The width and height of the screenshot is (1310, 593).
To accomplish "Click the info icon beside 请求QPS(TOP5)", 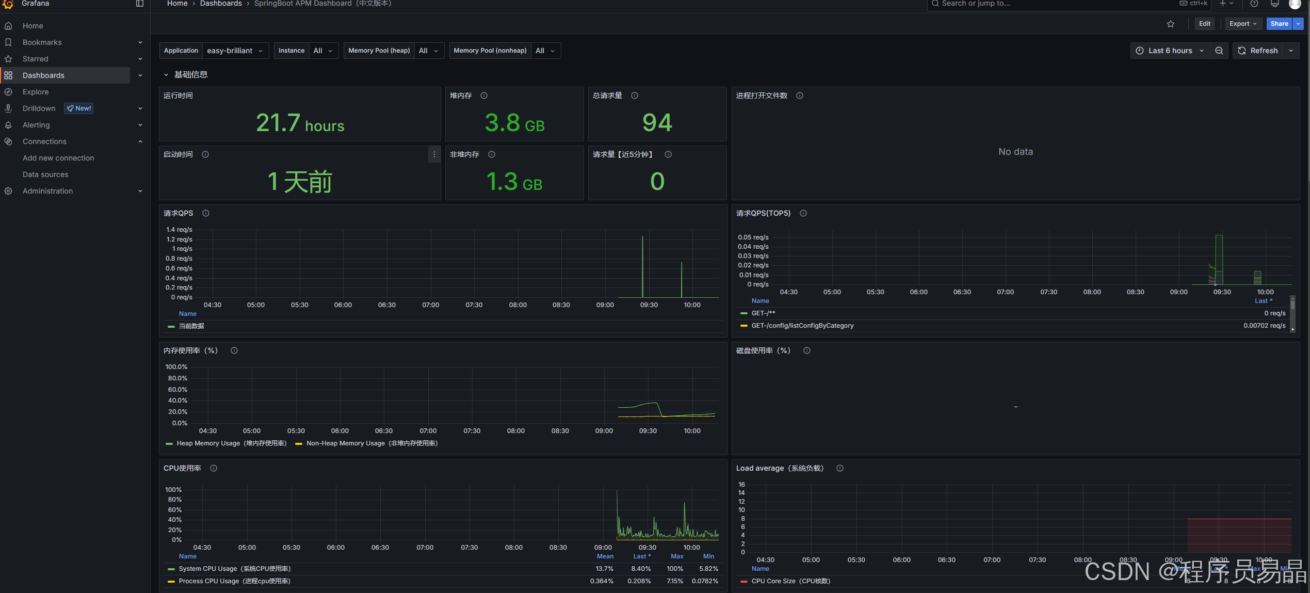I will [803, 213].
